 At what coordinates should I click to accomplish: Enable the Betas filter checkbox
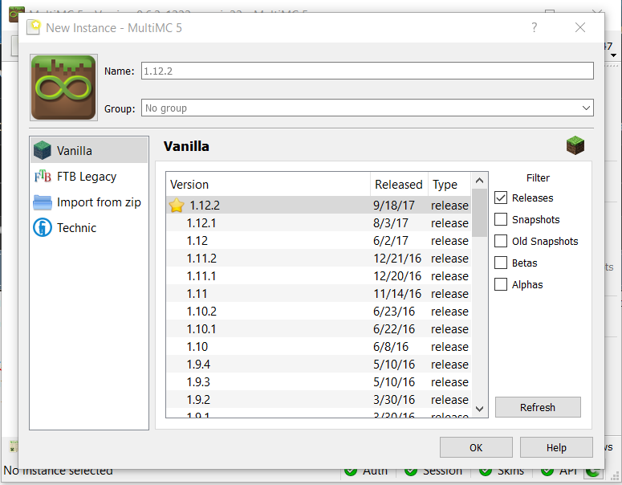pyautogui.click(x=501, y=263)
